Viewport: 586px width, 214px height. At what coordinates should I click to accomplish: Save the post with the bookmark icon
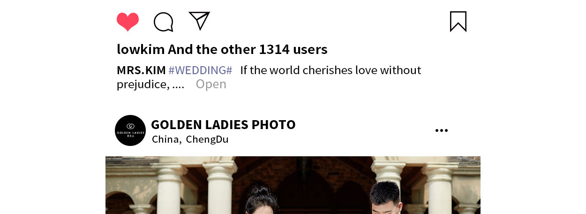click(x=458, y=22)
